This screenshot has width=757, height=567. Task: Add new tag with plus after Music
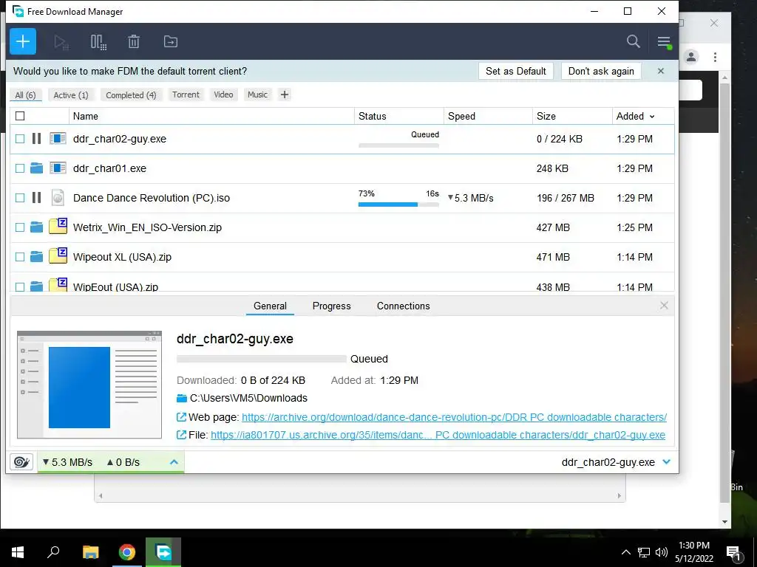click(x=285, y=94)
